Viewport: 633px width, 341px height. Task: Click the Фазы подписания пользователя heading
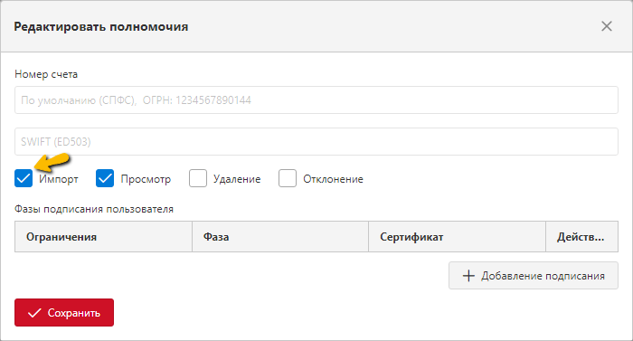coord(94,209)
